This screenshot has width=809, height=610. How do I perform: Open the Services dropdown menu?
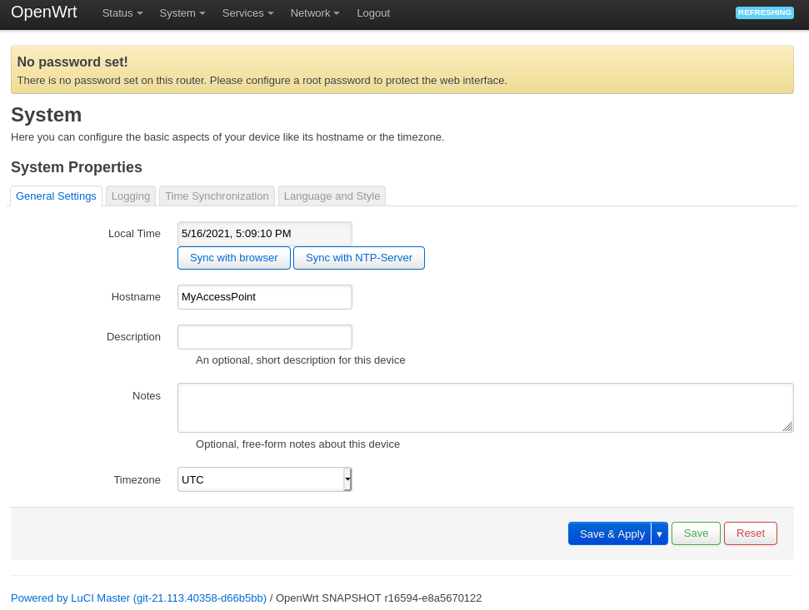(247, 13)
